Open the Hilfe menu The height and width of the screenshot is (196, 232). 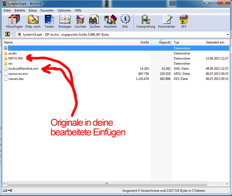click(78, 10)
